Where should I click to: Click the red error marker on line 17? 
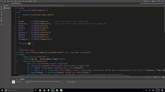click(15, 44)
